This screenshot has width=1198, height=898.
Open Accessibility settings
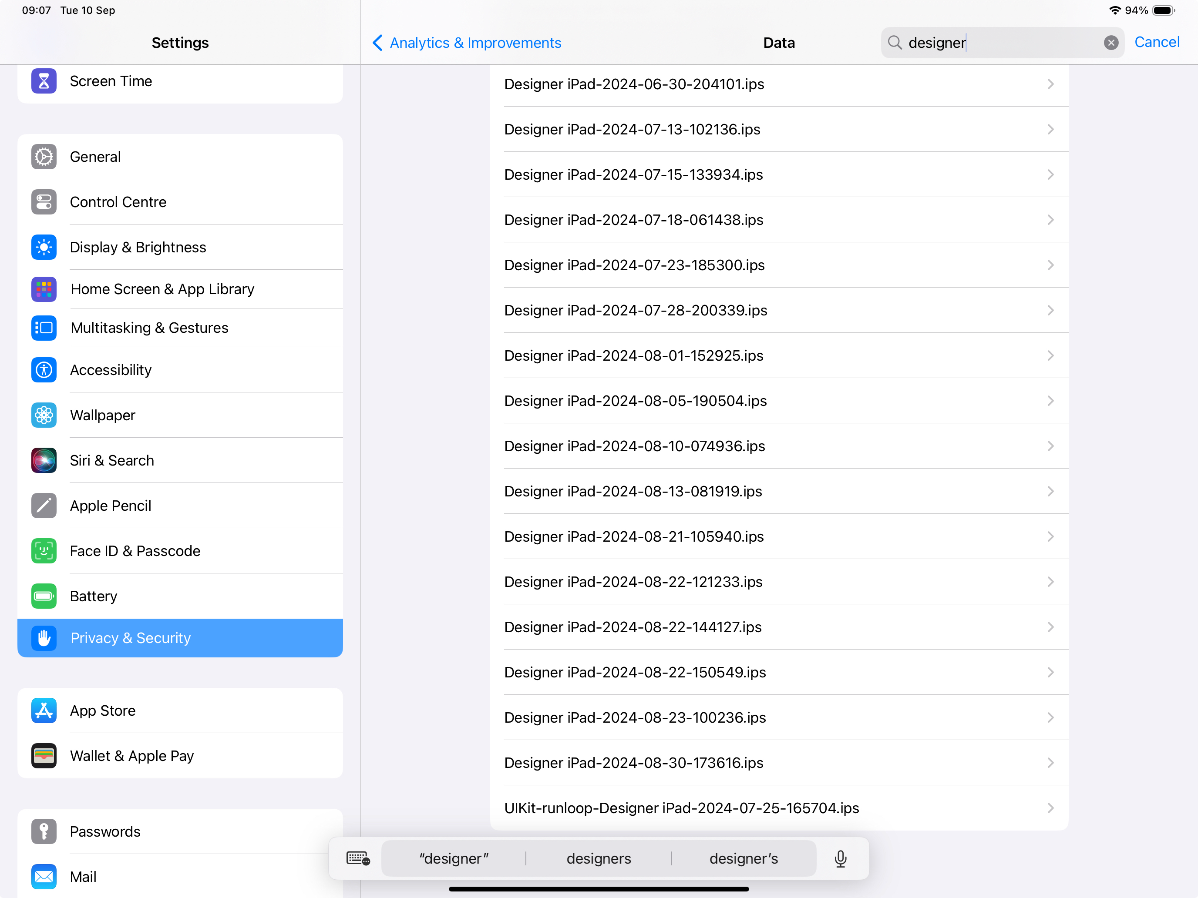[180, 370]
